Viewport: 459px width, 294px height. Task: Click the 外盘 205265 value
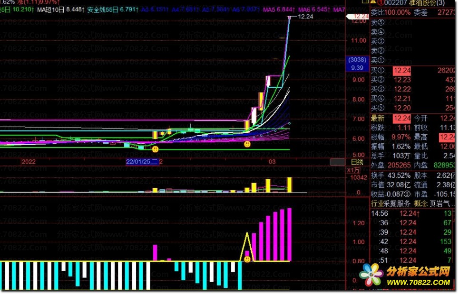point(399,165)
